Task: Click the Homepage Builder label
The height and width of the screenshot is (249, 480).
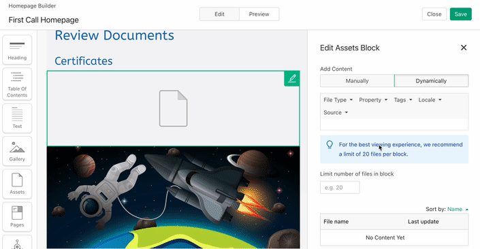Action: 32,6
